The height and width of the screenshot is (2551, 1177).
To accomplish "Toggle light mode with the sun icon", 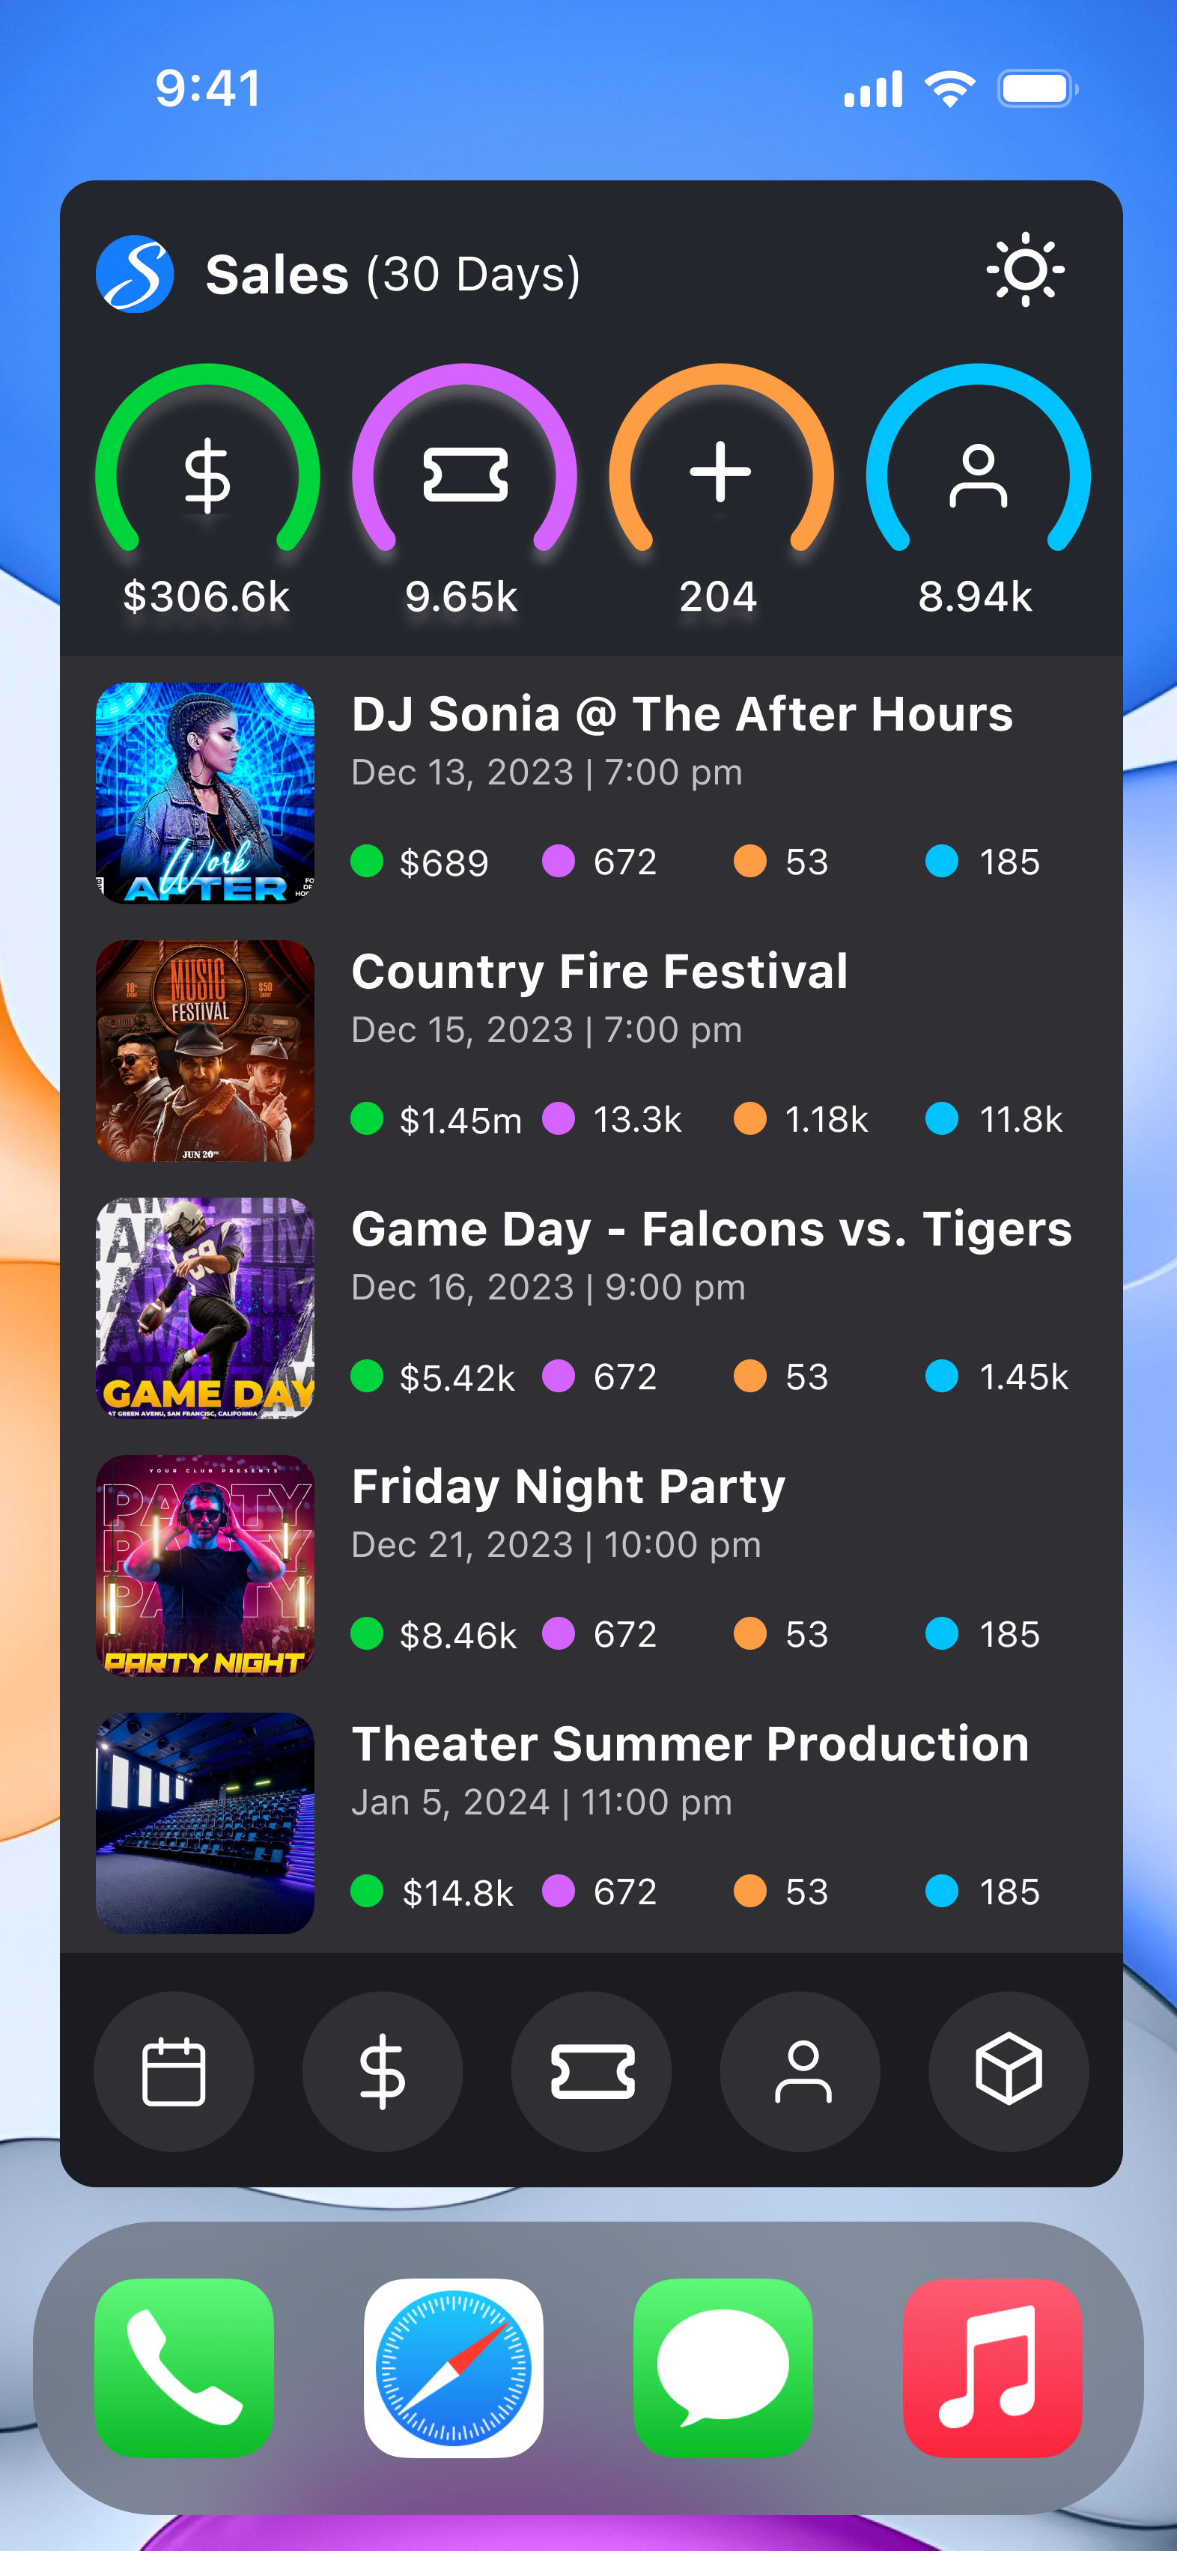I will 1026,270.
